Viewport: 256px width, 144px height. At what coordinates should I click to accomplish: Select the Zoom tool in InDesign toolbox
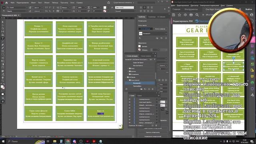pos(3,81)
